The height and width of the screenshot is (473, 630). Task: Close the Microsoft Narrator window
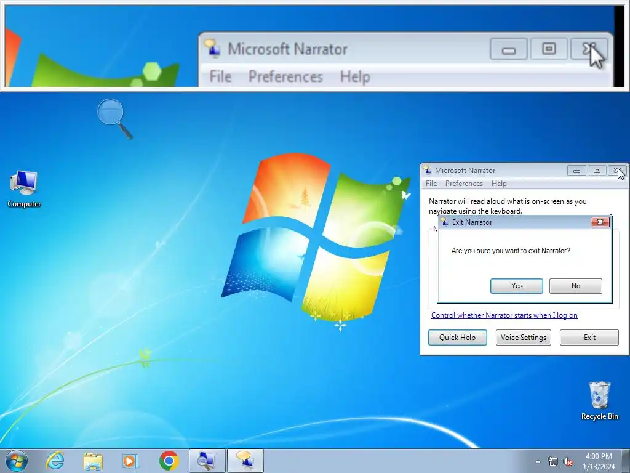[617, 171]
